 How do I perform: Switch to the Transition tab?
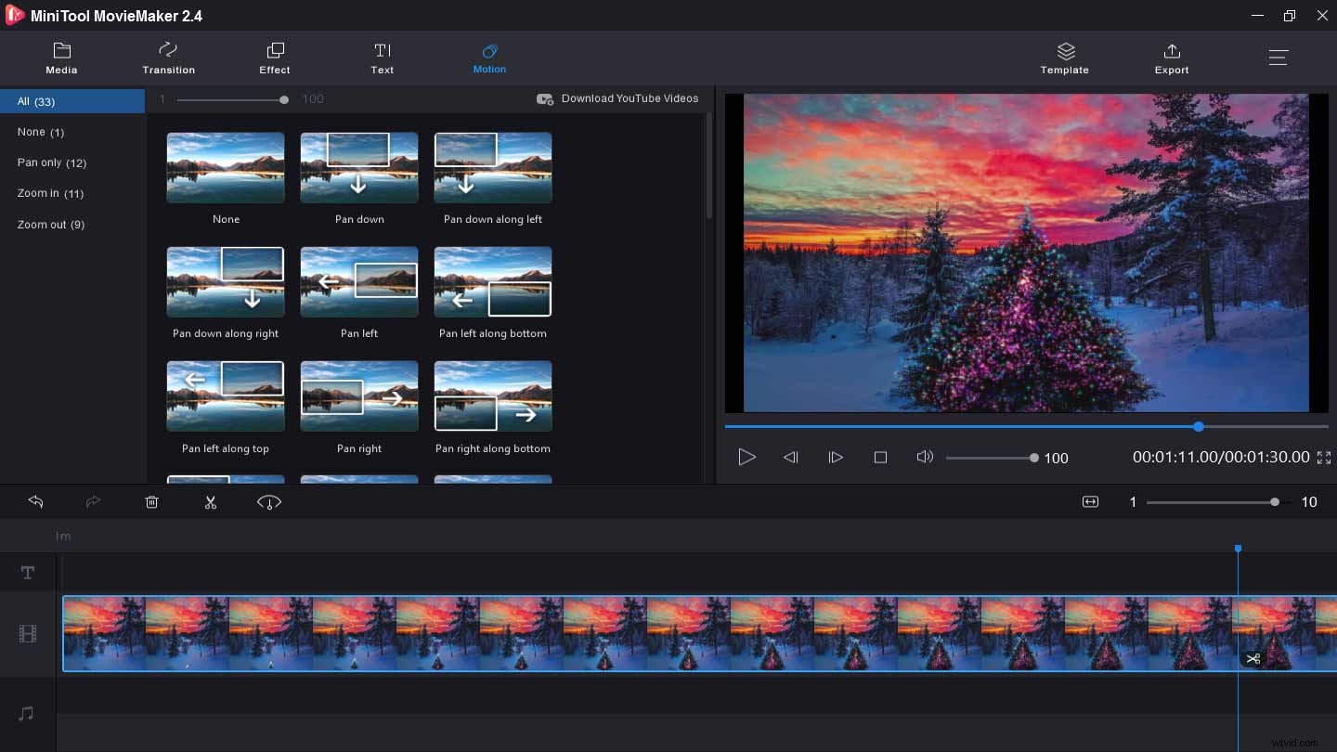[x=168, y=58]
